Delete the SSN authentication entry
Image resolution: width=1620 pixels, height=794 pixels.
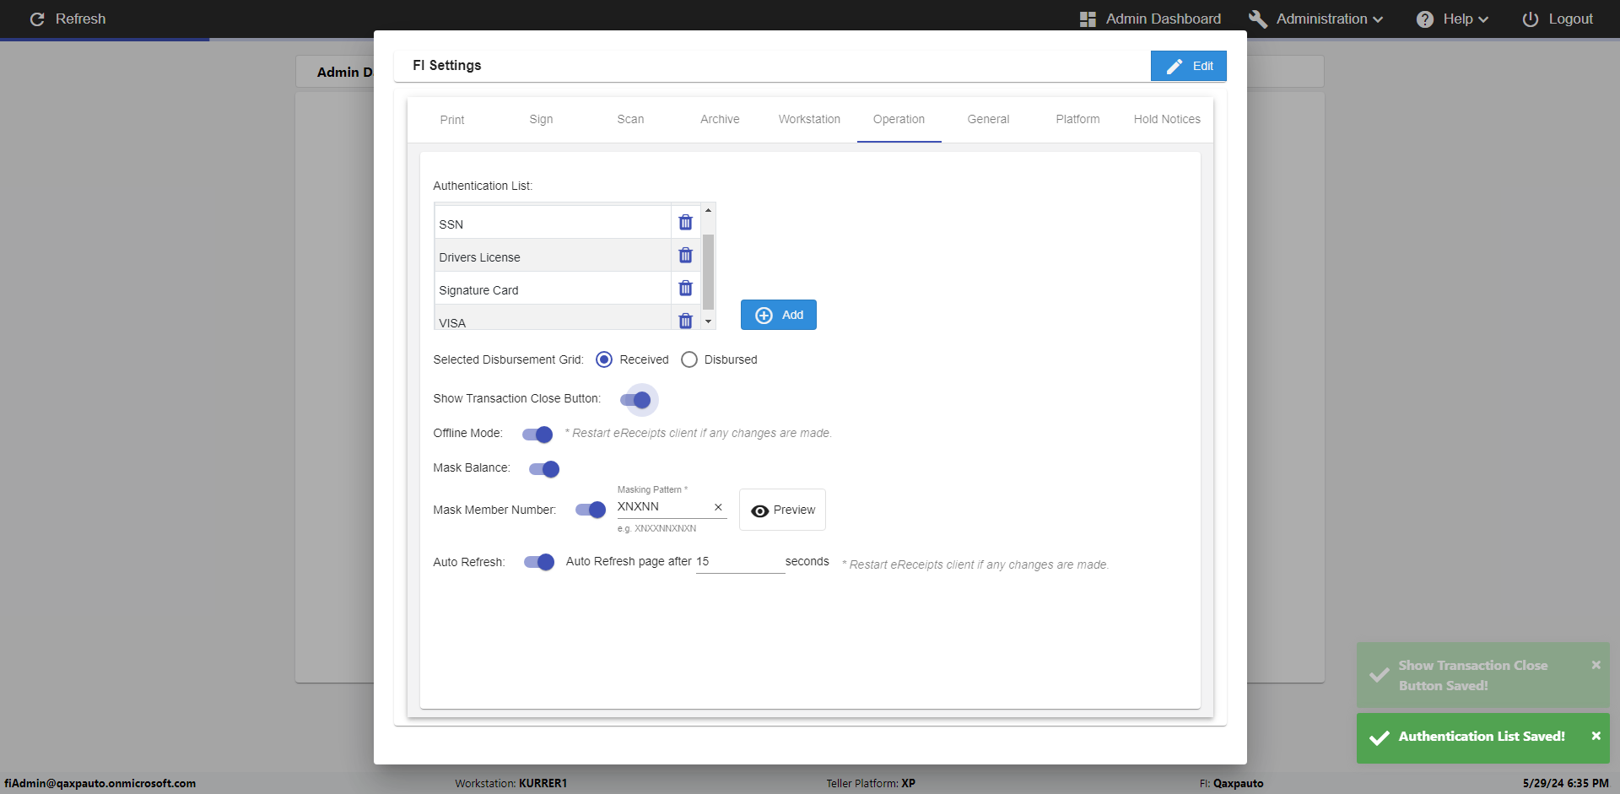pyautogui.click(x=685, y=223)
